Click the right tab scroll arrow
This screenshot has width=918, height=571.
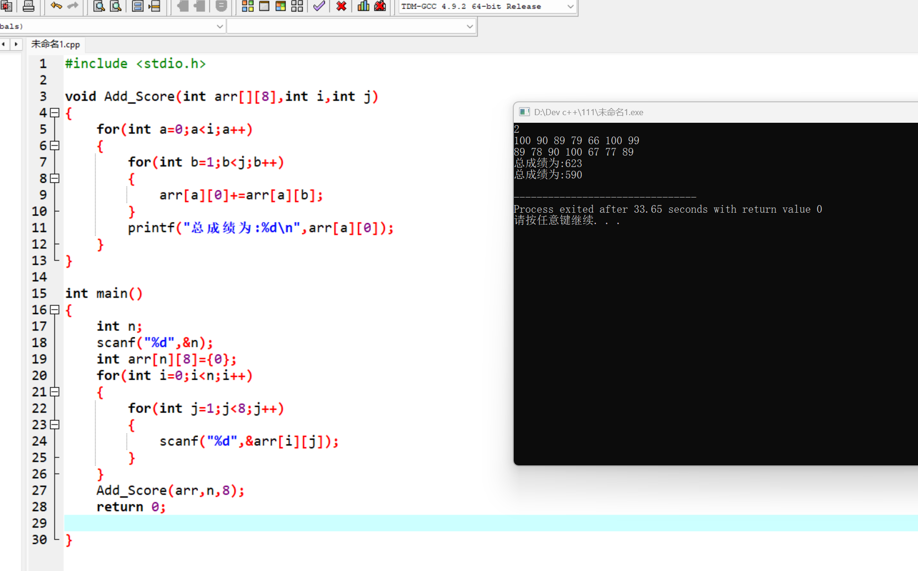click(16, 44)
